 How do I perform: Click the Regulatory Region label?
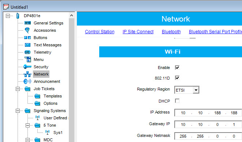coord(153,89)
